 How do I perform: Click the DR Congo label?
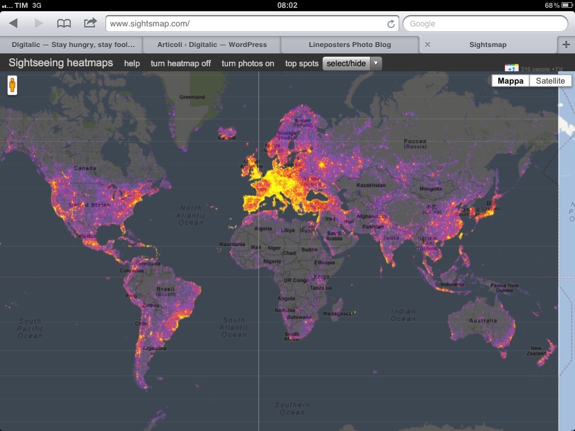pyautogui.click(x=296, y=281)
